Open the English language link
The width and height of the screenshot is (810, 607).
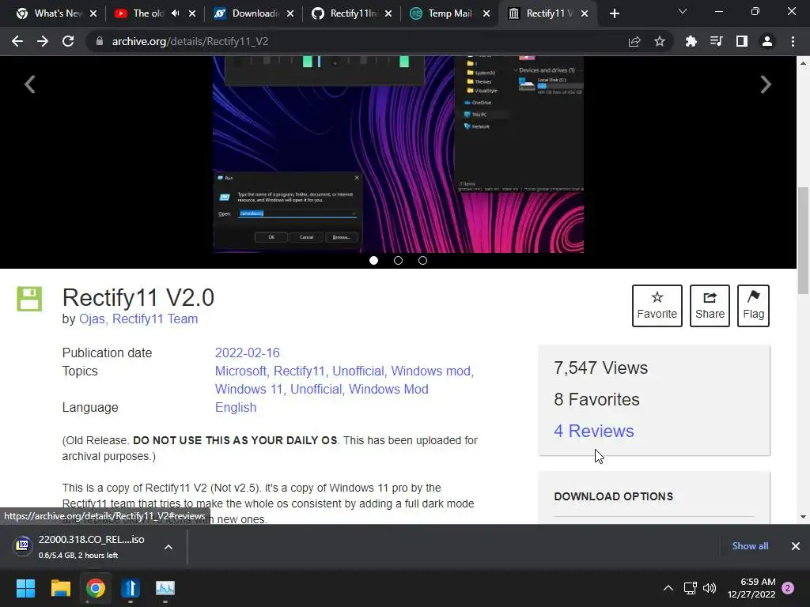[236, 407]
